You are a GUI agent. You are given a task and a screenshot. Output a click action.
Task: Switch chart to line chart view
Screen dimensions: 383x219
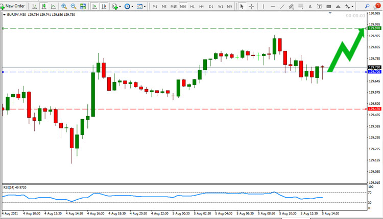click(53, 6)
